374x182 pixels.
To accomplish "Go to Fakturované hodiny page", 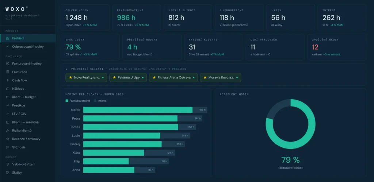I will (x=28, y=63).
